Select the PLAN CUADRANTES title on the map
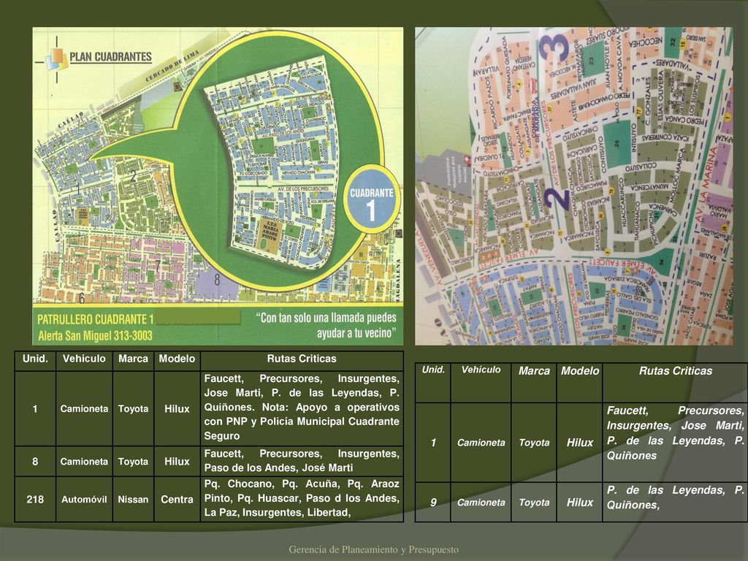 (111, 57)
